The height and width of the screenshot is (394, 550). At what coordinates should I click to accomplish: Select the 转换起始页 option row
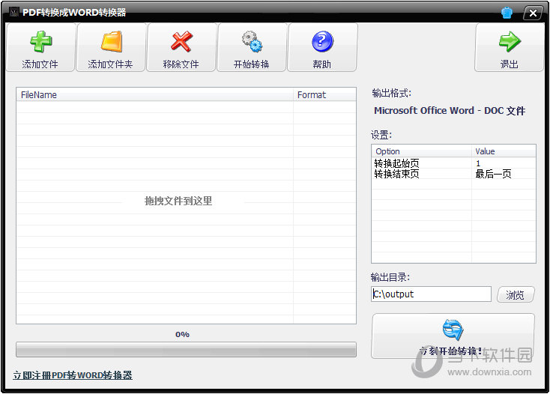click(453, 163)
